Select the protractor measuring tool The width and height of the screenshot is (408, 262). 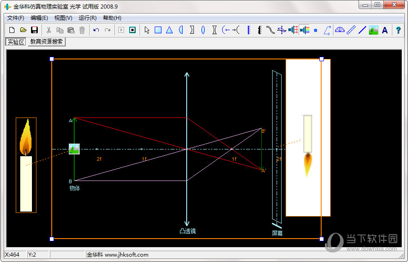pyautogui.click(x=340, y=30)
